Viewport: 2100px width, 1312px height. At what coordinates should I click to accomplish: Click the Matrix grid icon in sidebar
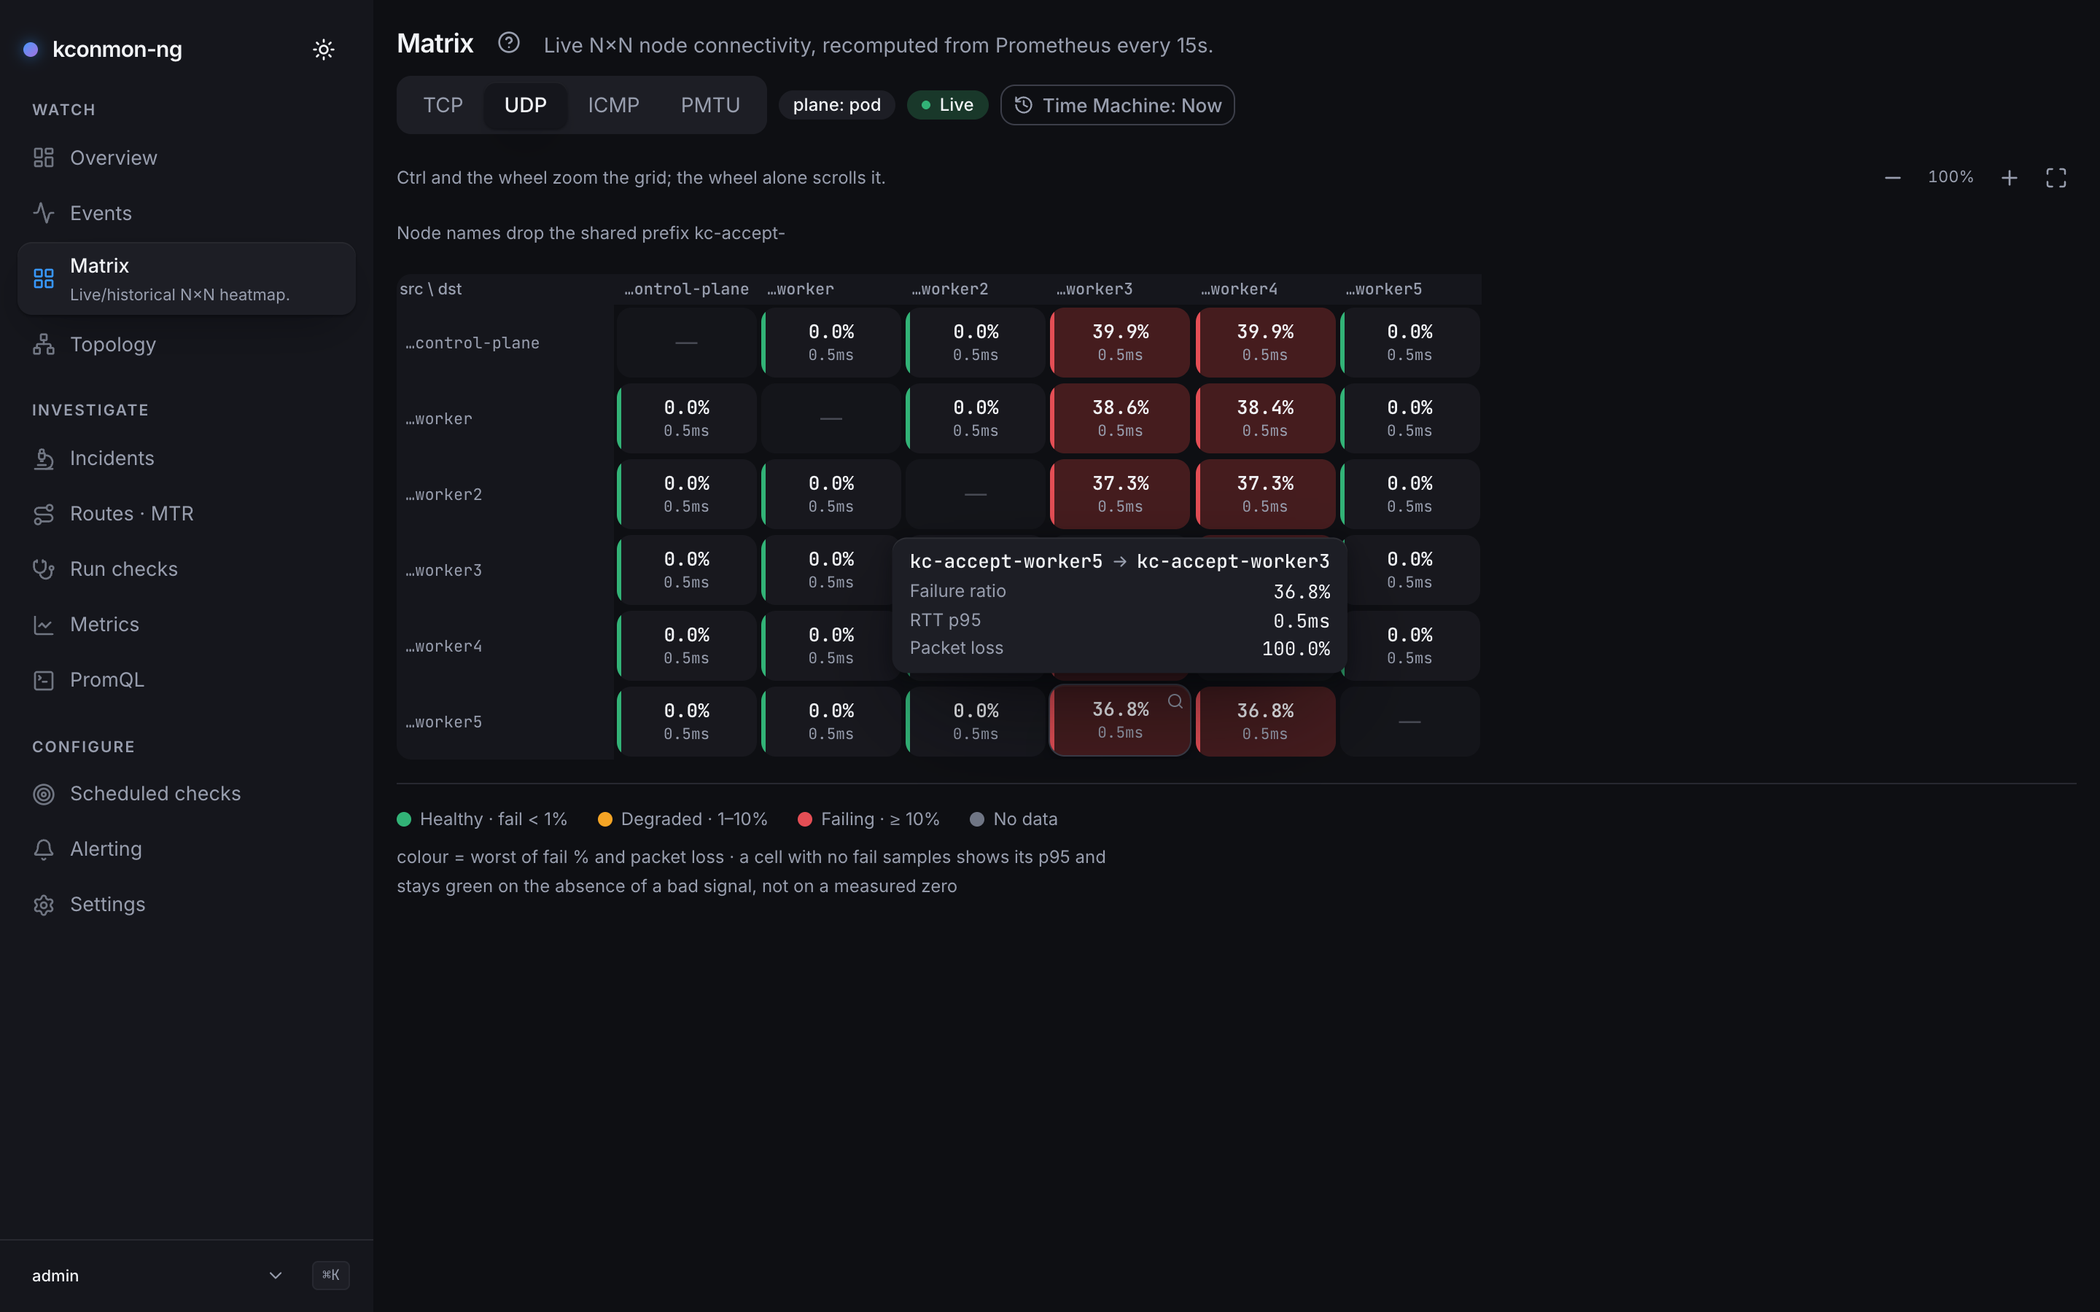click(44, 278)
